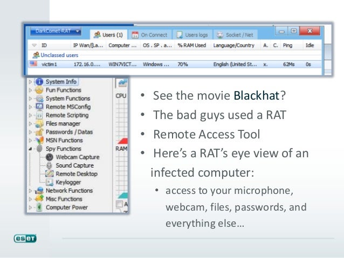Open the Users logs tab
344x258 pixels.
coord(192,35)
